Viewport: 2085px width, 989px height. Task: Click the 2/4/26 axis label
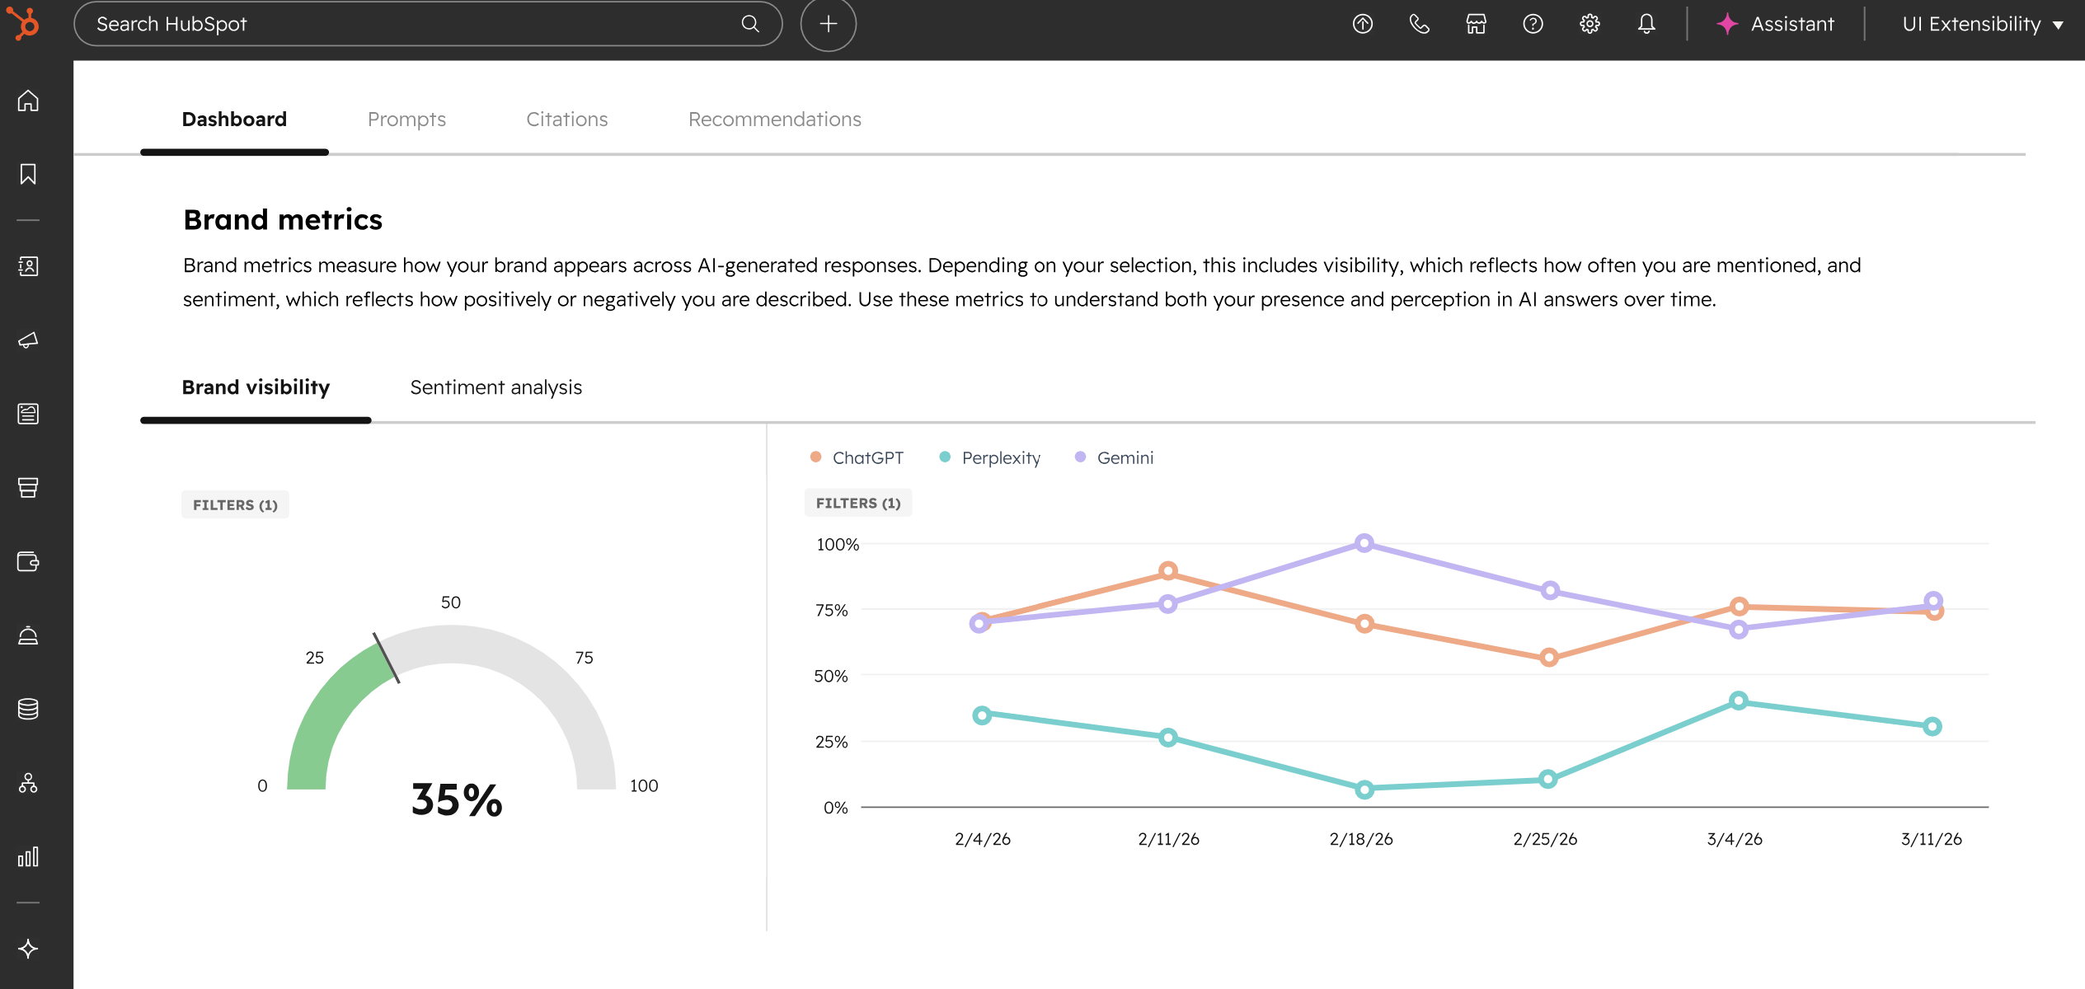point(983,839)
